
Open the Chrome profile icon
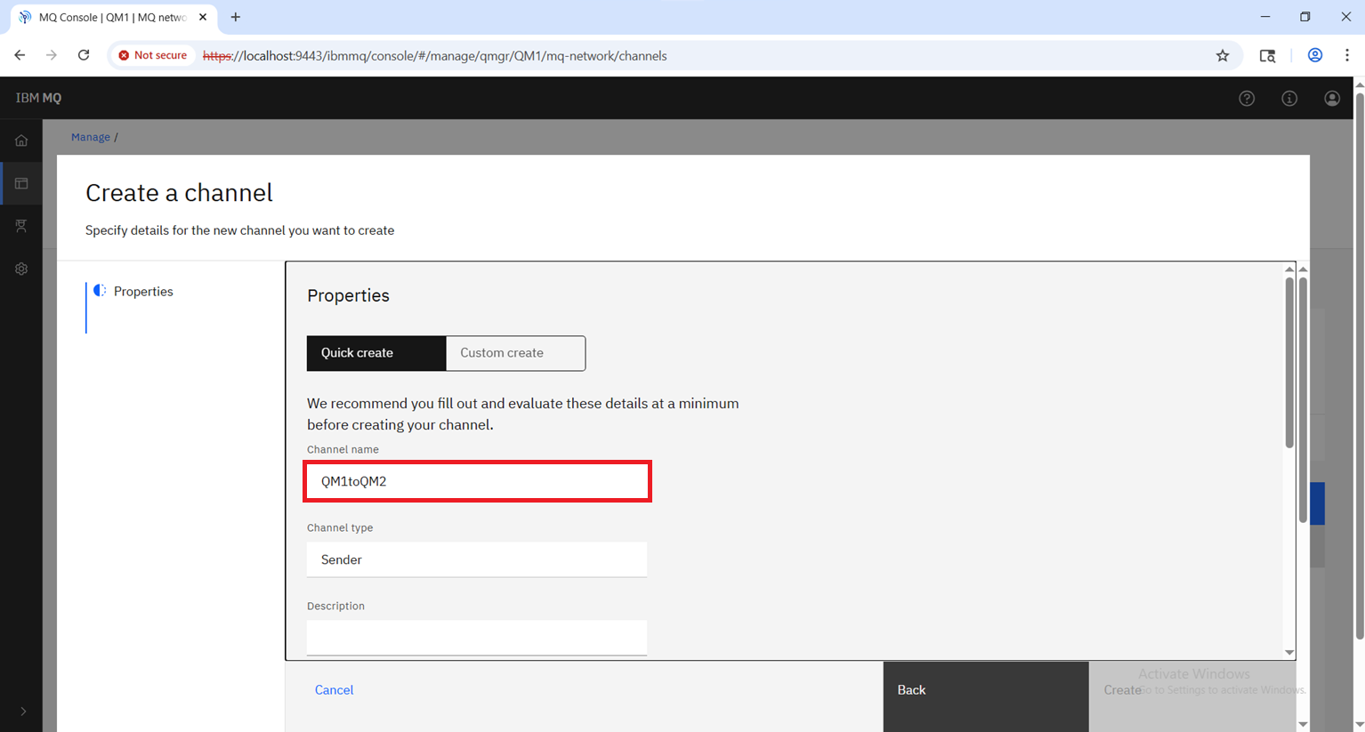1314,55
